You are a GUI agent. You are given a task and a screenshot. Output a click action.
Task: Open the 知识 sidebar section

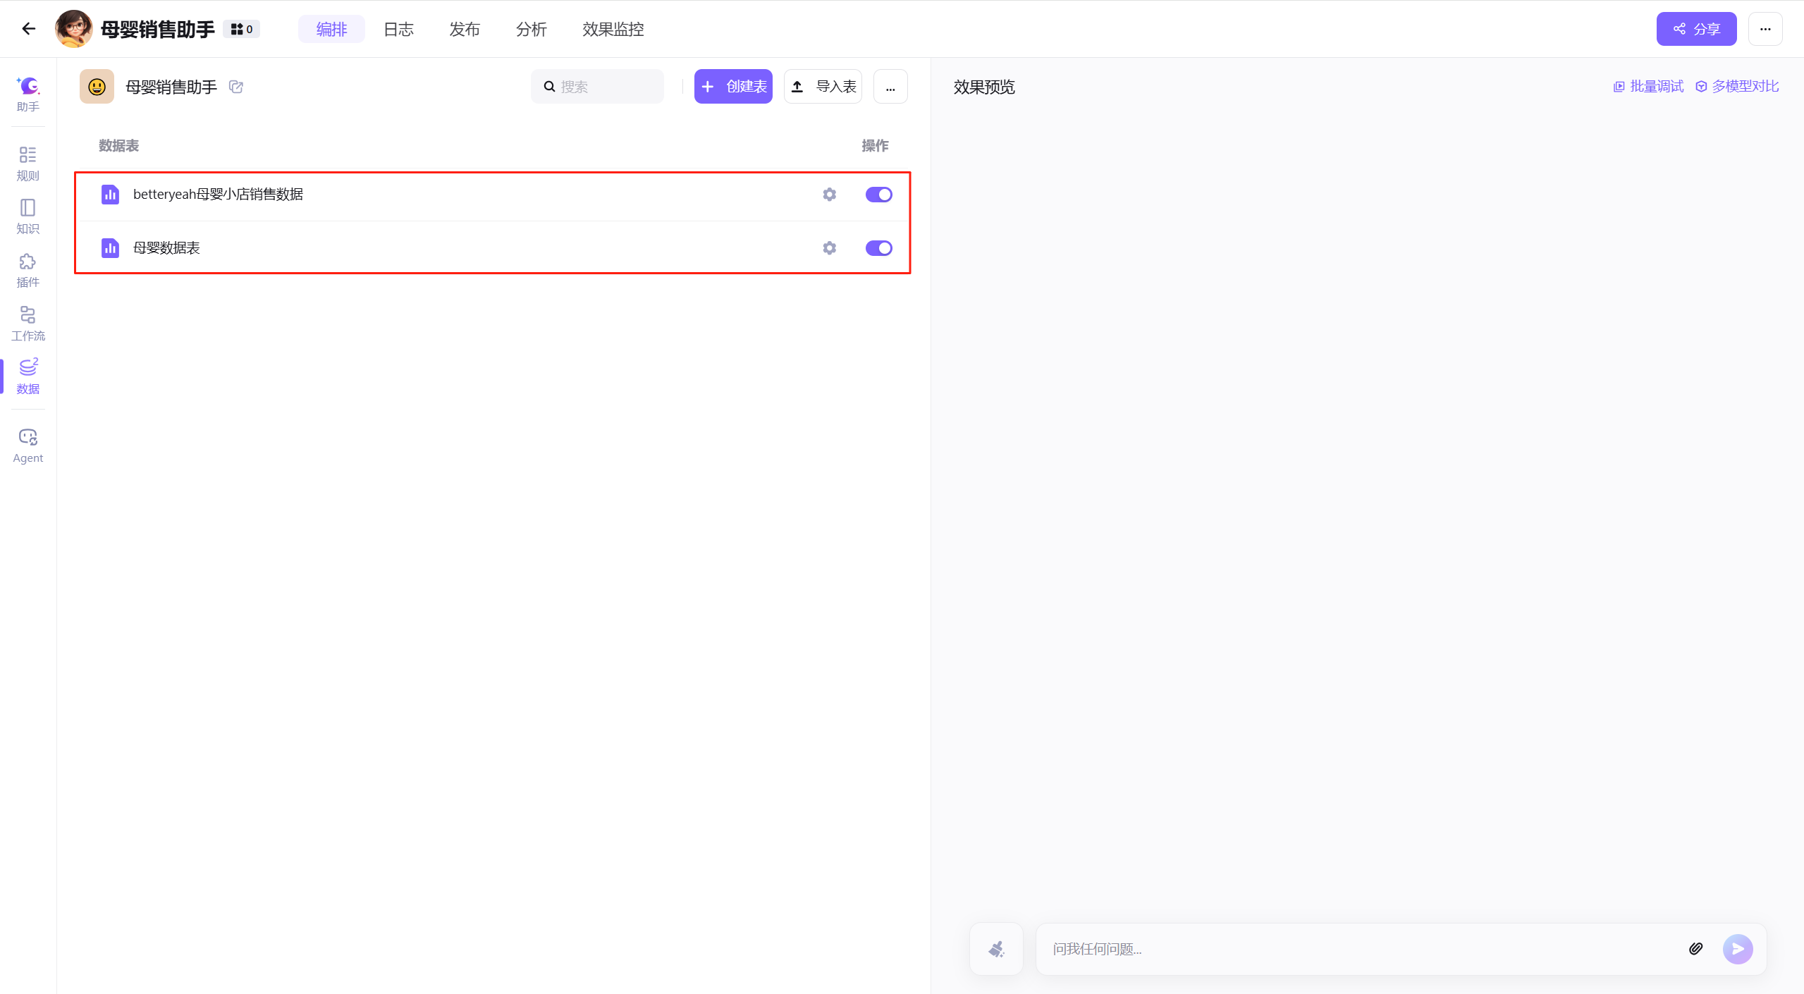pyautogui.click(x=27, y=216)
